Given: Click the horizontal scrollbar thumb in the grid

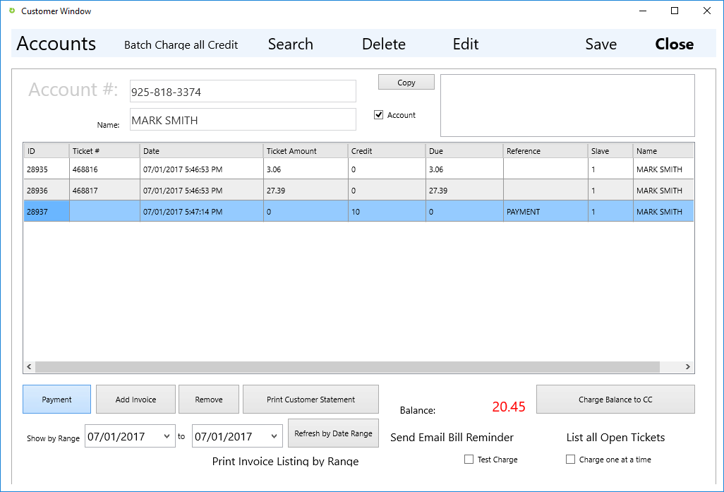Looking at the screenshot, I should click(x=347, y=367).
